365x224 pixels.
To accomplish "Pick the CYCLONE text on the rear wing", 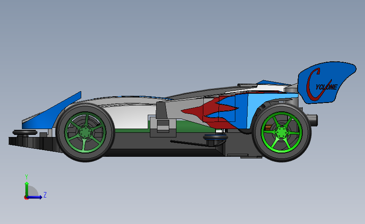I will (322, 85).
